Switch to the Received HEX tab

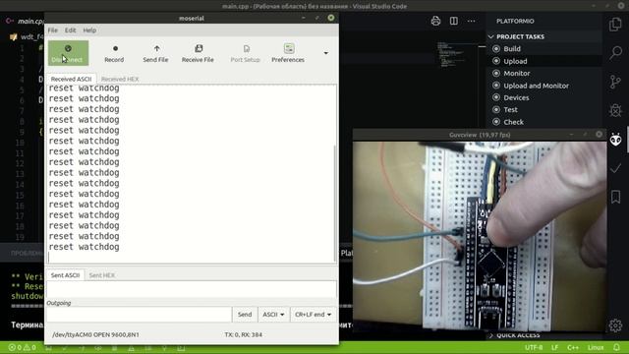pos(120,79)
